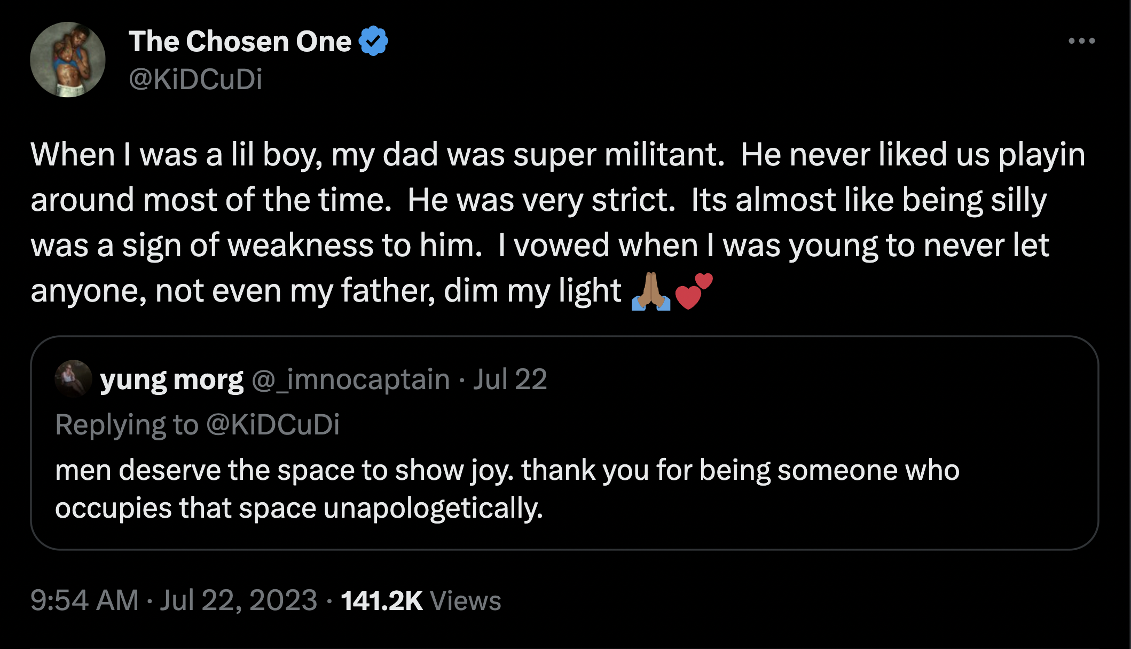Image resolution: width=1131 pixels, height=649 pixels.
Task: Open the @_imnocaptain handle link
Action: coord(350,379)
